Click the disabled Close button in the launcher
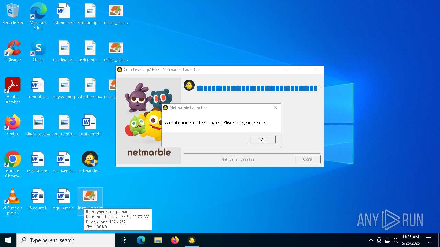Viewport: 440px width, 247px height. (307, 159)
